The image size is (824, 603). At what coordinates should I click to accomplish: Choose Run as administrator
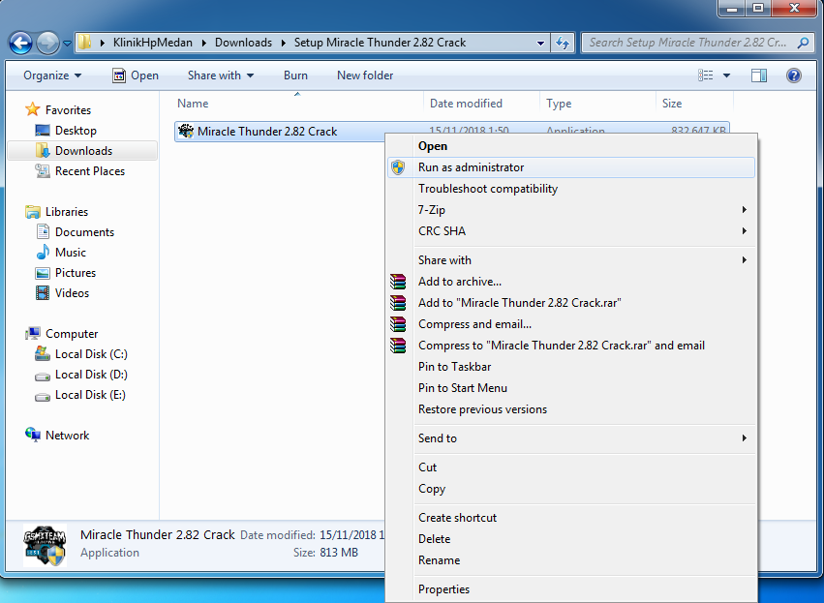click(x=571, y=167)
